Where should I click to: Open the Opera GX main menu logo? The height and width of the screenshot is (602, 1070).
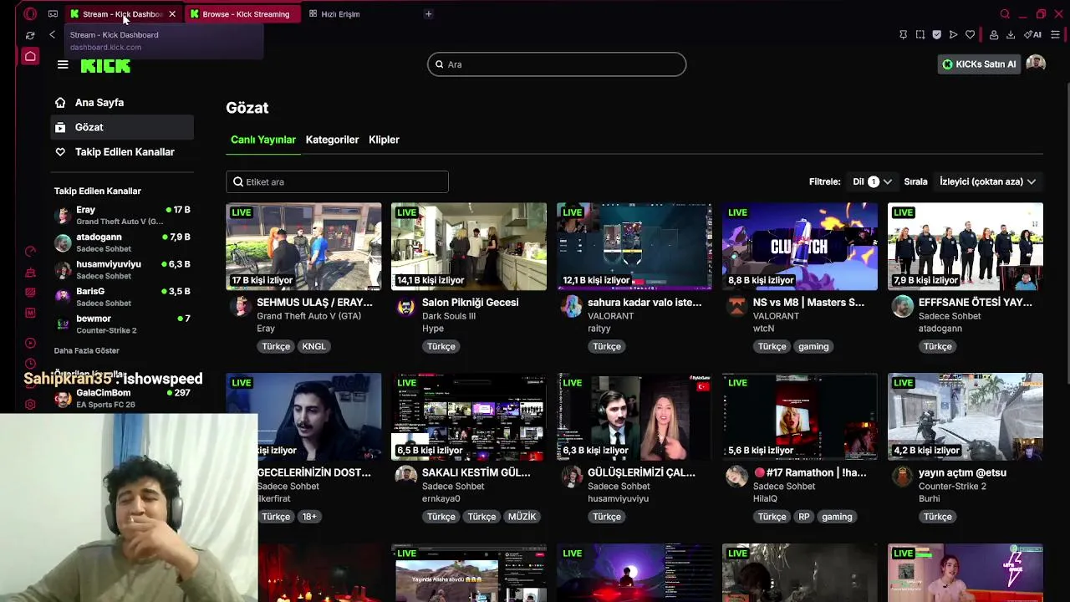tap(30, 13)
